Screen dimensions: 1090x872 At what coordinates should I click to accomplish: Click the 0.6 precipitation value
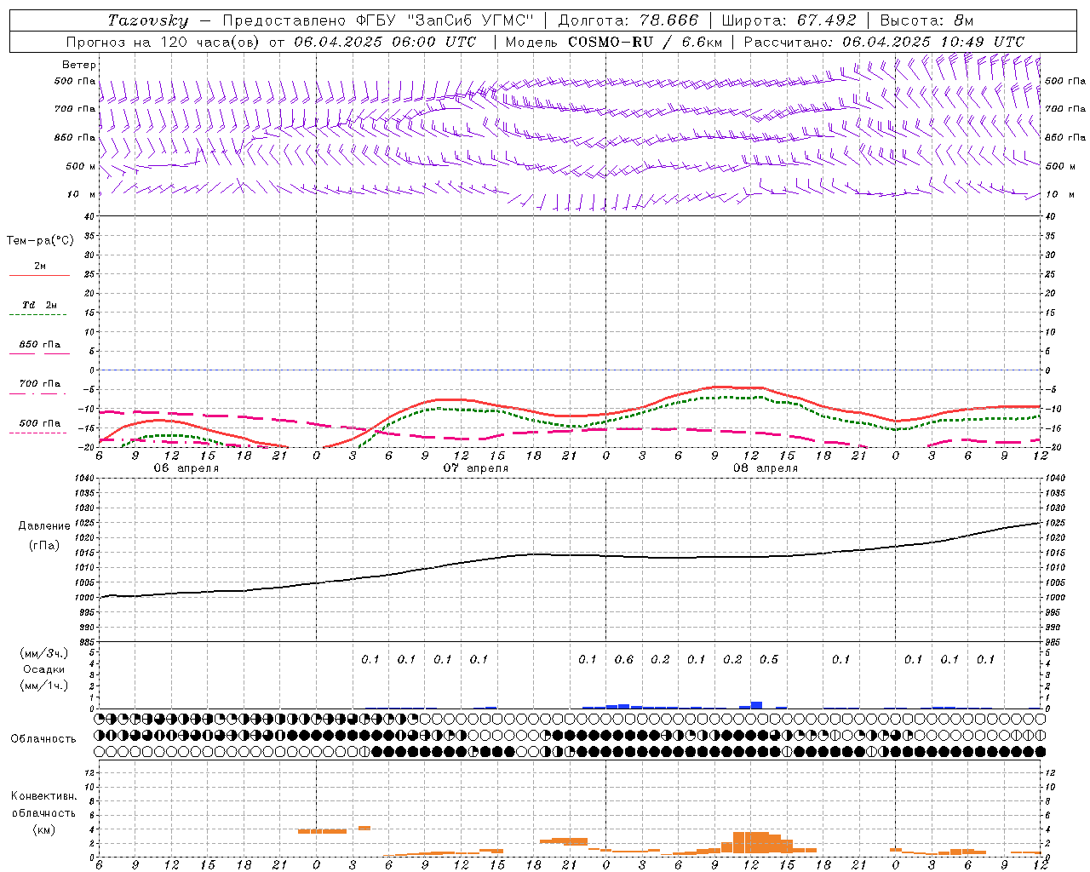coord(624,660)
